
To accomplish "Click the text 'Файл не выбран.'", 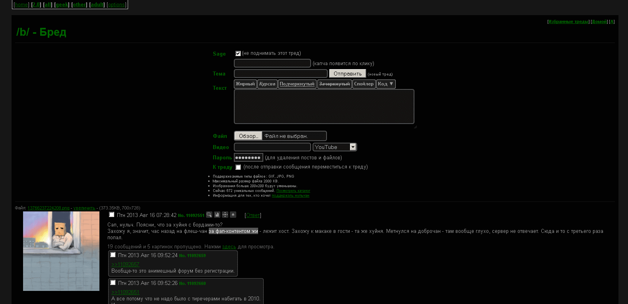I will 286,136.
